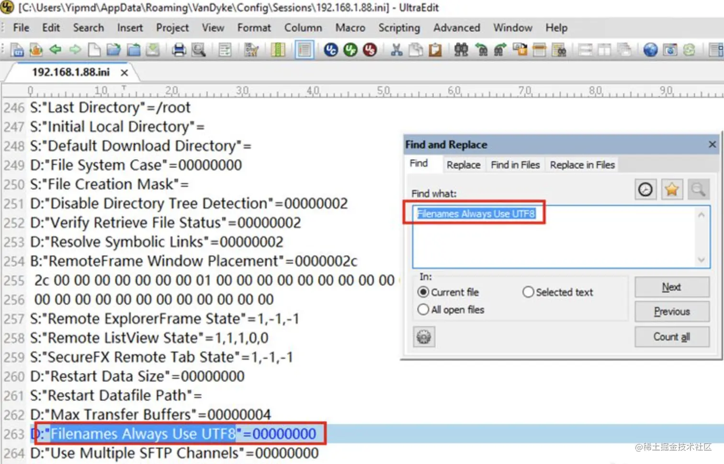Screen dimensions: 724x464
Task: Click line 264 Use Multiple SFTP Channels
Action: coord(174,453)
